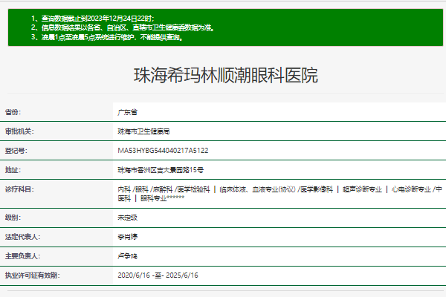Click the department list starting with 内科 /眼科
446x297 pixels.
pyautogui.click(x=280, y=194)
